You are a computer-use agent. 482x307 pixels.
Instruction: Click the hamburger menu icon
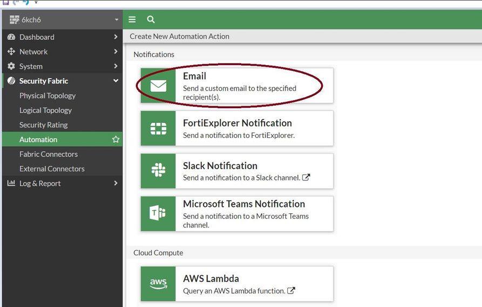tap(132, 19)
